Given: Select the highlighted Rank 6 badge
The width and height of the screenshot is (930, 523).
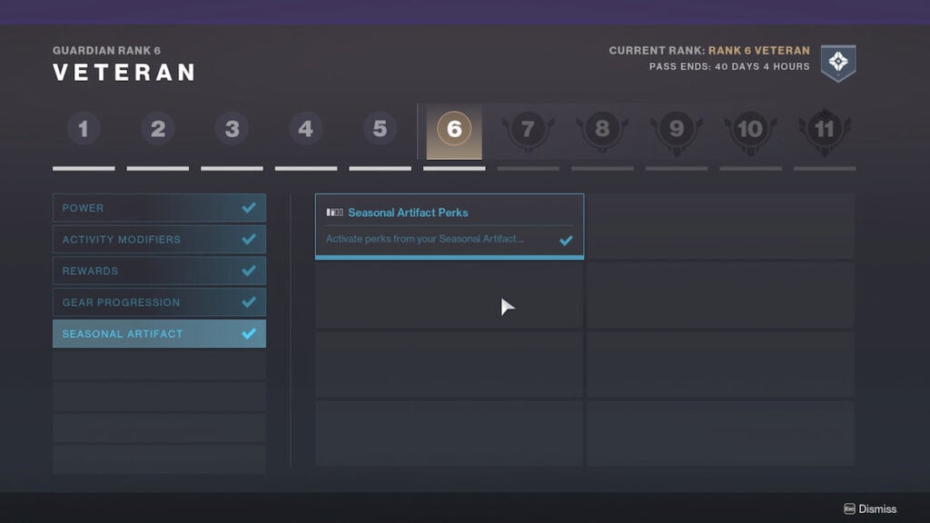Looking at the screenshot, I should (x=454, y=132).
